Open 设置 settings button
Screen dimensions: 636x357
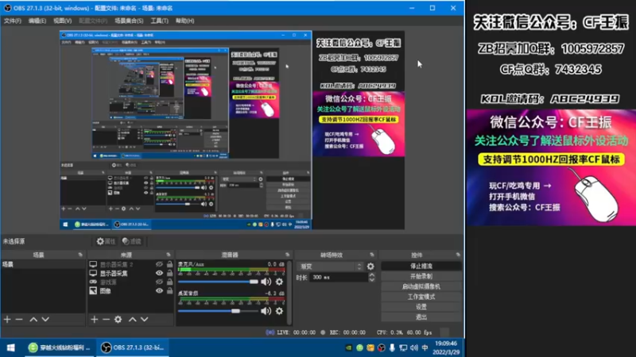(x=421, y=307)
